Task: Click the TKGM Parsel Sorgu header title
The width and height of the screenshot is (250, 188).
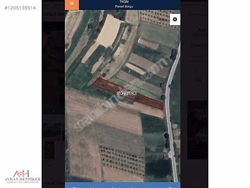Action: pyautogui.click(x=124, y=4)
